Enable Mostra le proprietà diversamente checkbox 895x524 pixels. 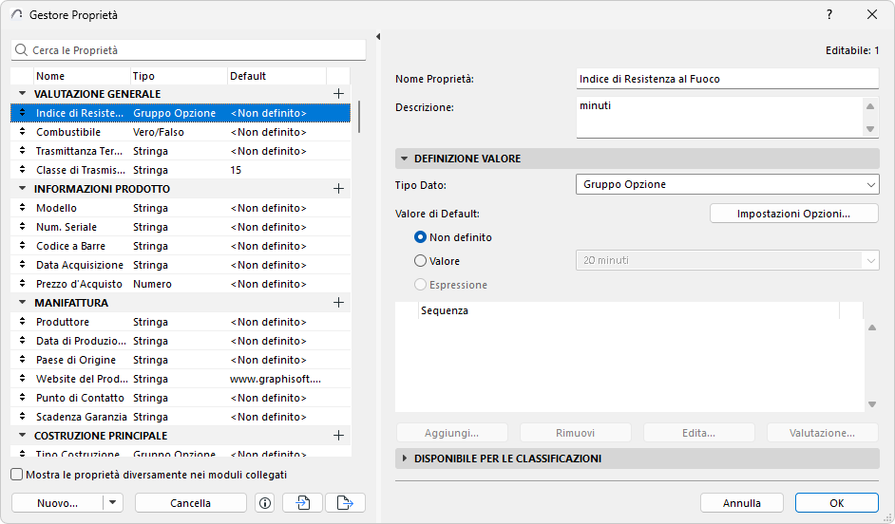tap(17, 475)
